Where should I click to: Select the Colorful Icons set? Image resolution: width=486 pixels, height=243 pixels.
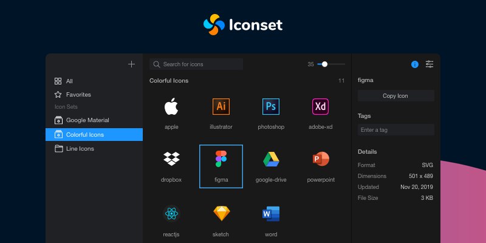tap(94, 134)
